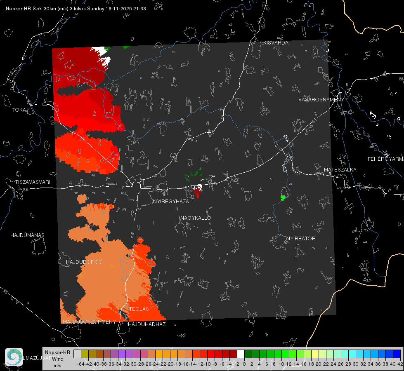This screenshot has height=371, width=404.
Task: Click the MÁTÉSZALKA city label
Action: [x=340, y=170]
